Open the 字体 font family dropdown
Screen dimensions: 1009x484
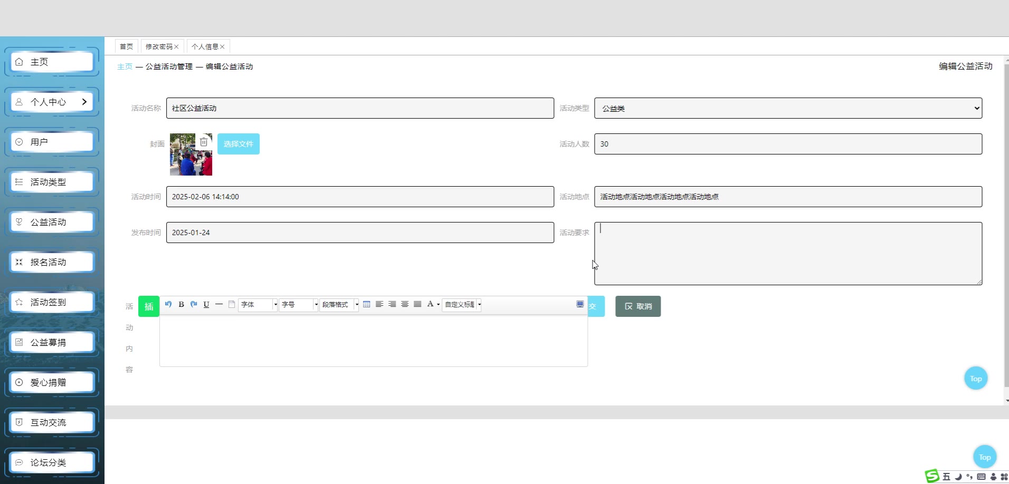click(258, 305)
